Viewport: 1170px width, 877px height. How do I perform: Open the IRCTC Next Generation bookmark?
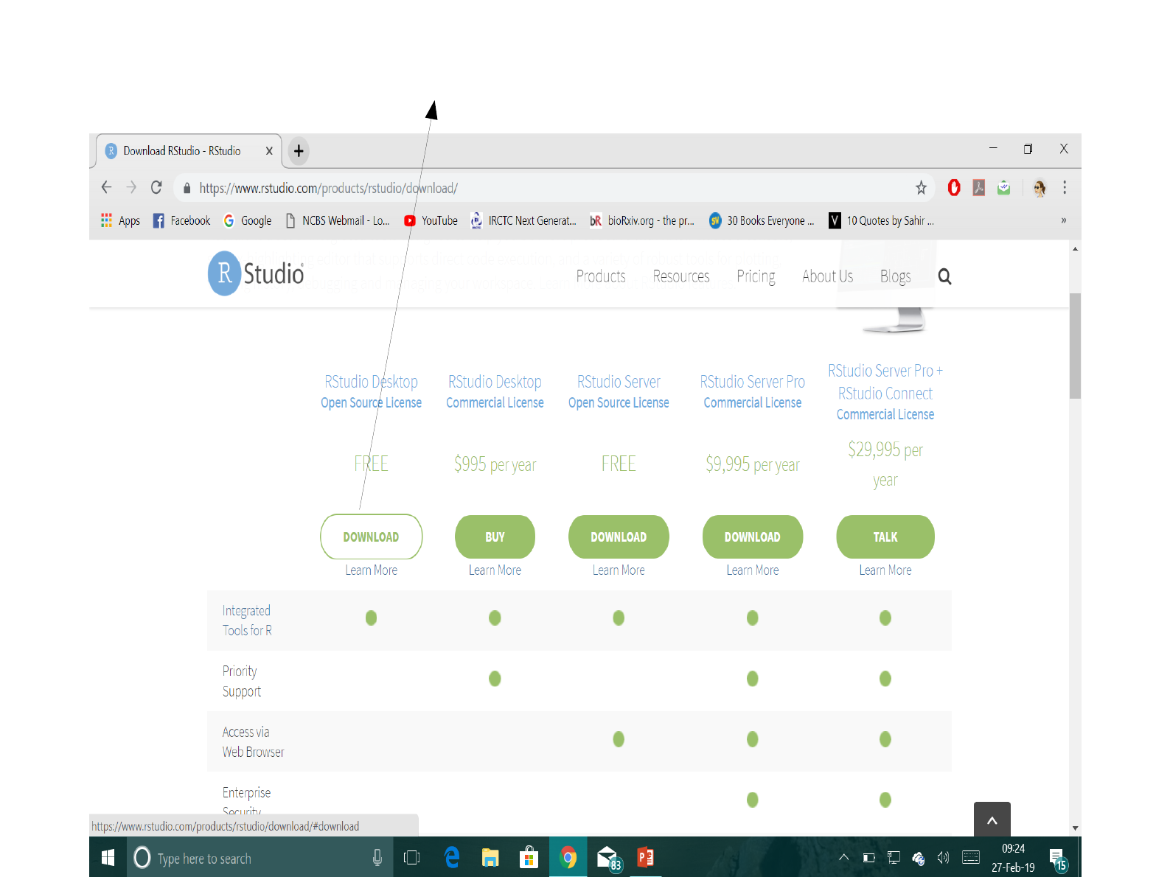pyautogui.click(x=523, y=220)
